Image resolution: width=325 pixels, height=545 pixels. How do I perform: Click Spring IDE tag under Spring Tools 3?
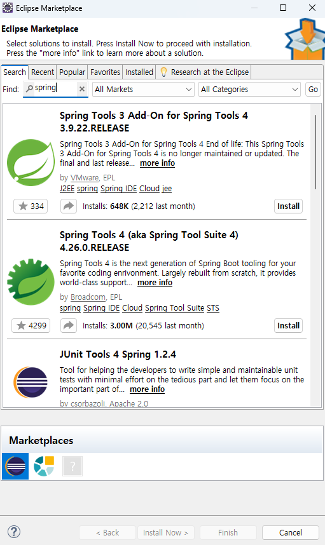click(119, 189)
